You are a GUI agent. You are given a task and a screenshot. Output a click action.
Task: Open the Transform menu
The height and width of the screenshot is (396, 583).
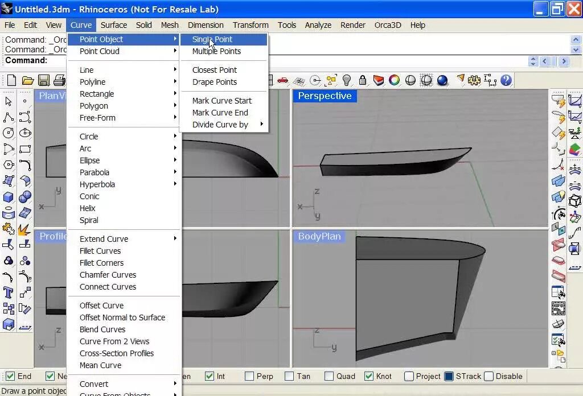pyautogui.click(x=251, y=25)
